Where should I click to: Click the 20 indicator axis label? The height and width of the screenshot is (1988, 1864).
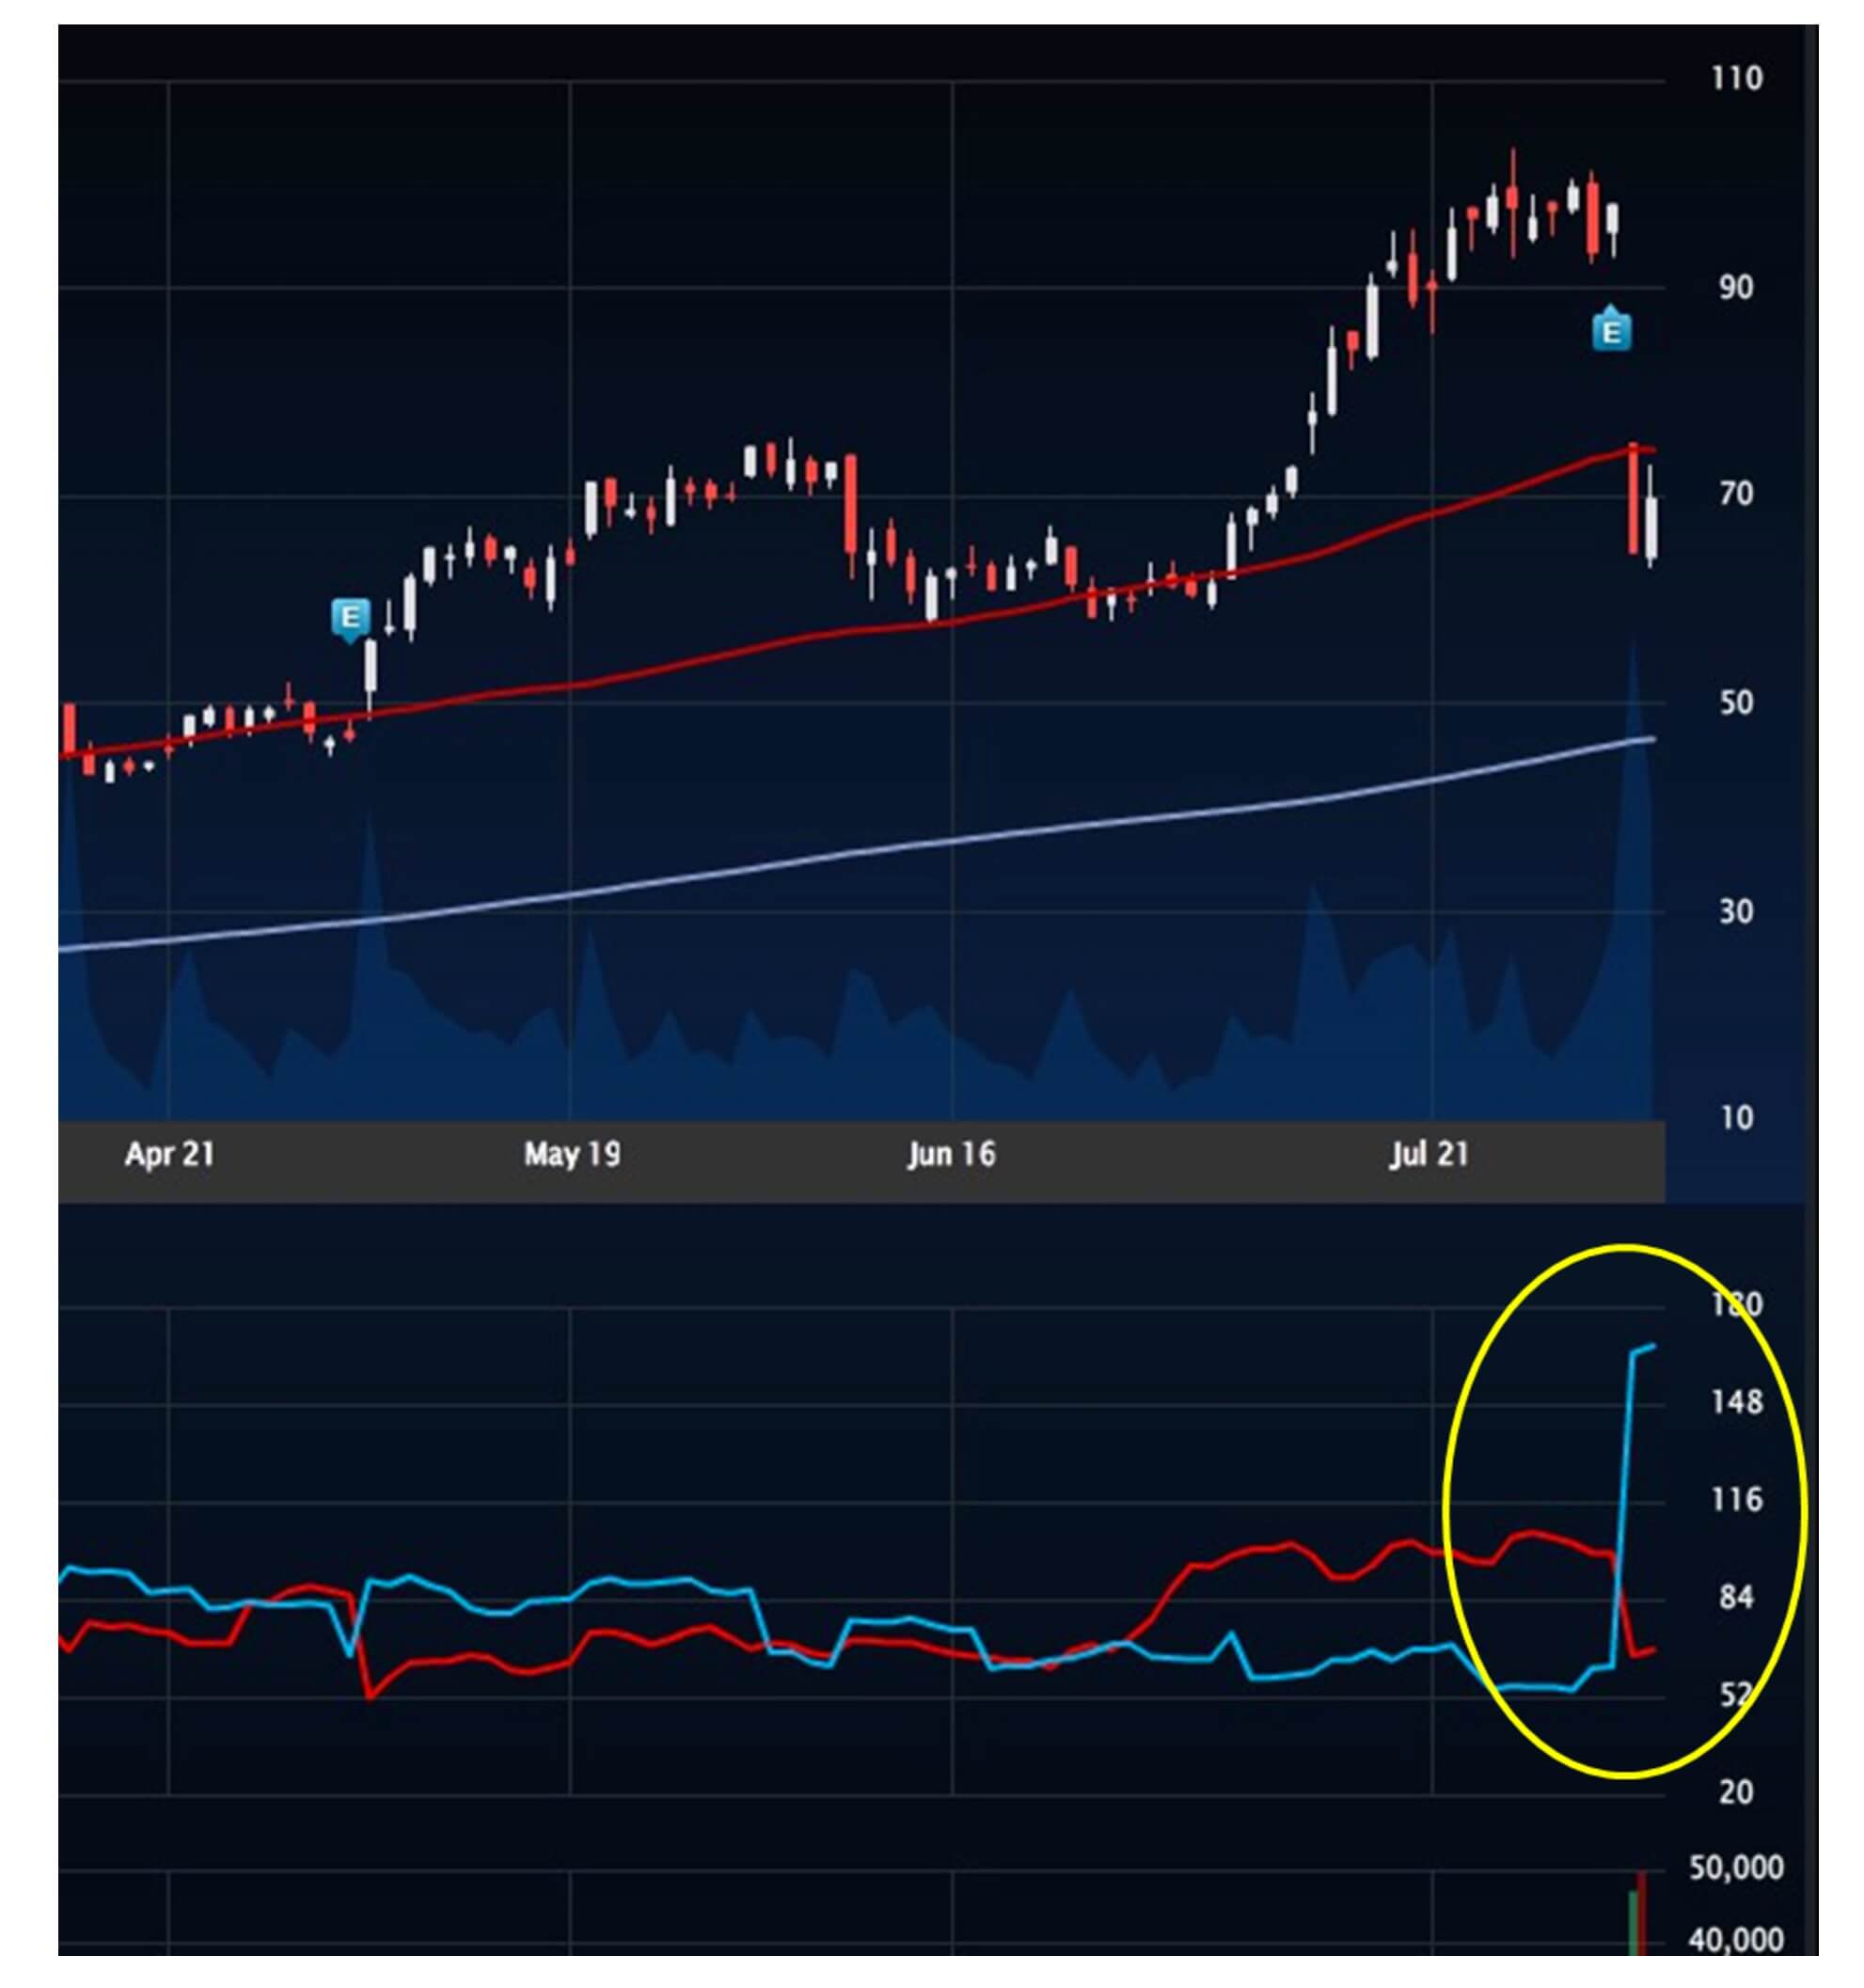click(1737, 1792)
